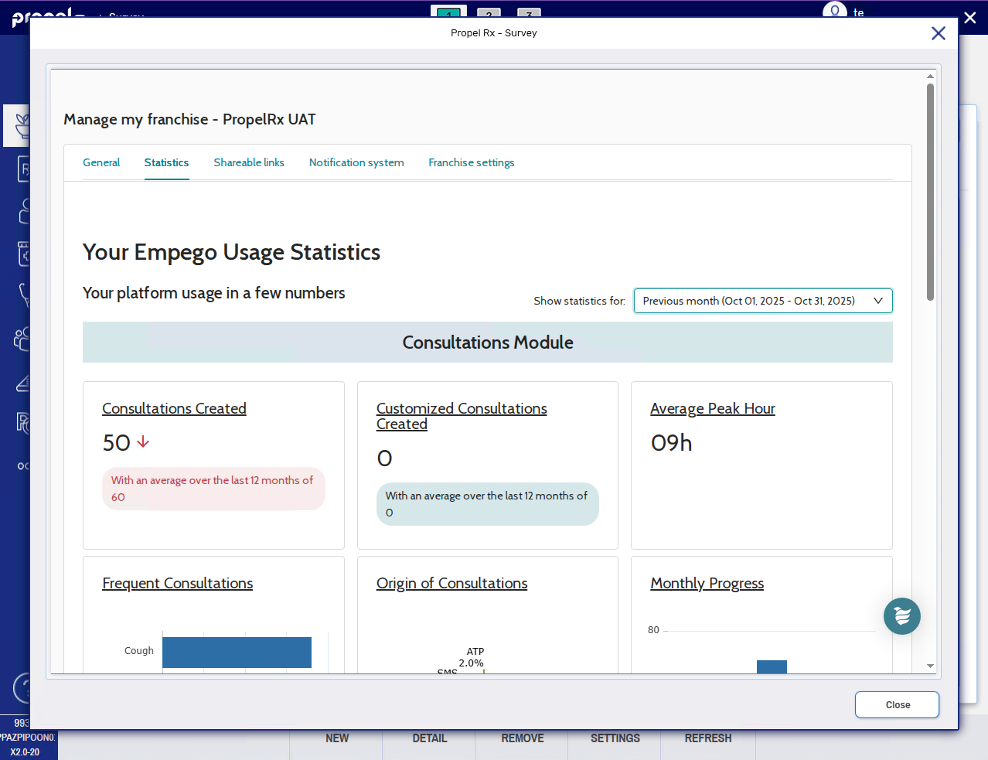Open the floating chat support icon
This screenshot has width=988, height=760.
pyautogui.click(x=901, y=616)
